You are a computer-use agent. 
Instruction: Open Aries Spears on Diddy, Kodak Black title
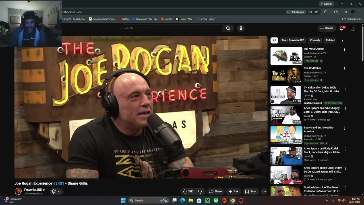click(x=323, y=150)
